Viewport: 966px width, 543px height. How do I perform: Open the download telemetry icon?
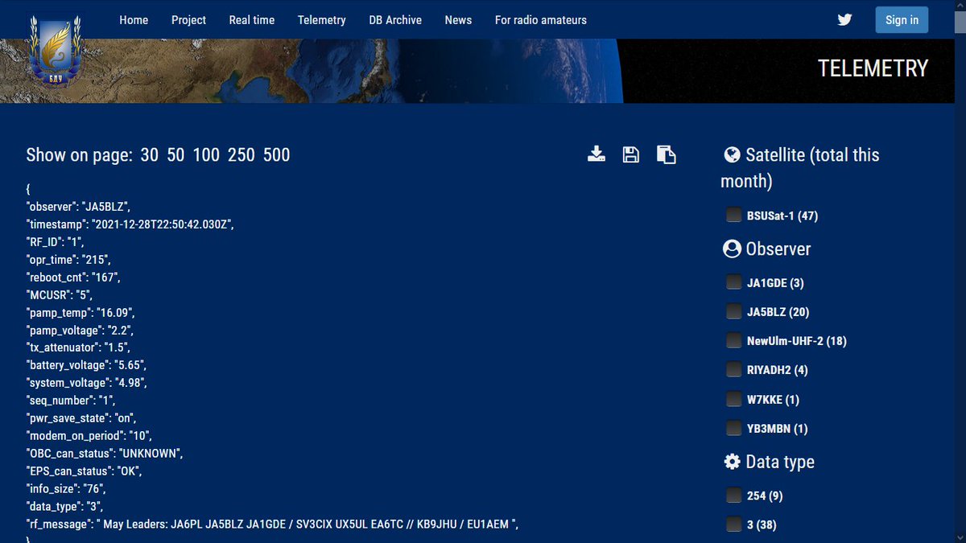coord(597,153)
